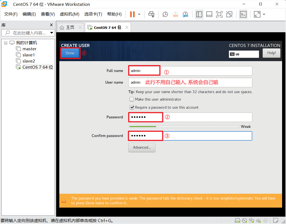Select the master virtual machine

[29, 49]
